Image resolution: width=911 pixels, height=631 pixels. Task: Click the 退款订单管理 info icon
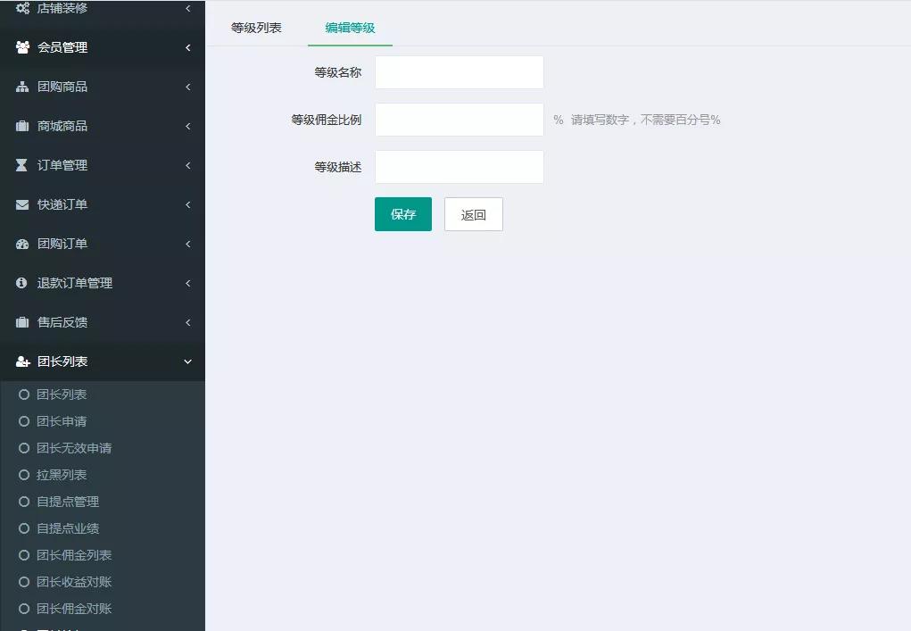pyautogui.click(x=21, y=283)
